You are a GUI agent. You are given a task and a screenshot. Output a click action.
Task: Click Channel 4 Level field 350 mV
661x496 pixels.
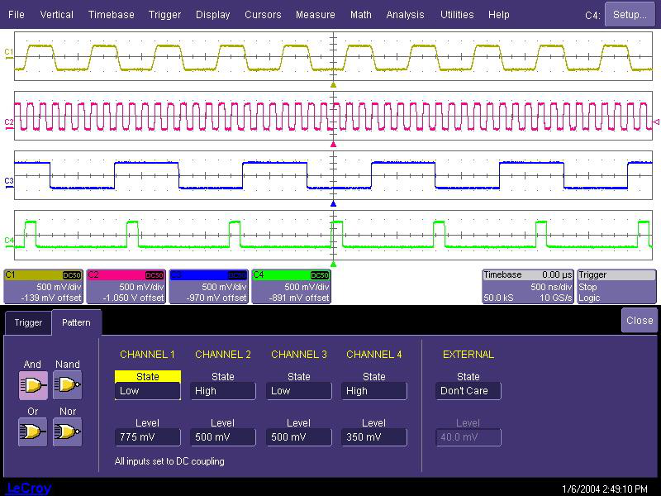coord(373,437)
